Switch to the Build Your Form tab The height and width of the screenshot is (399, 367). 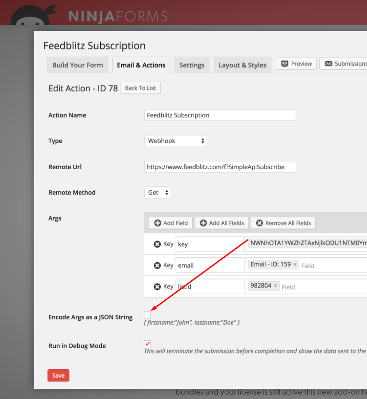77,65
